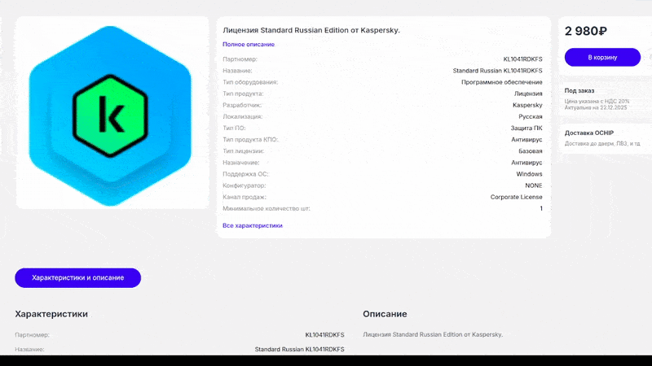The height and width of the screenshot is (366, 652).
Task: Click the Характеристики section heading
Action: click(x=51, y=314)
